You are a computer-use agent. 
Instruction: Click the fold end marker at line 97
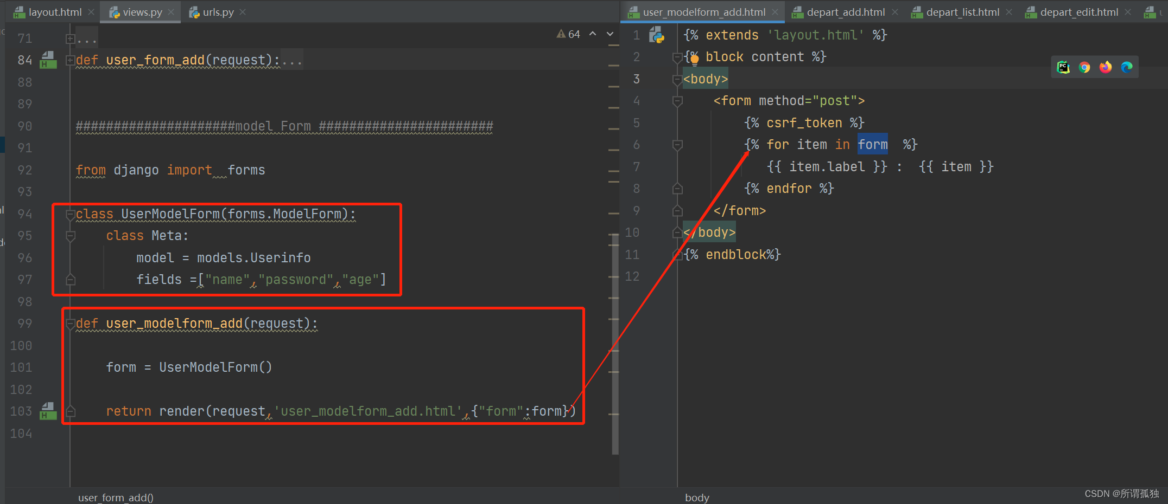70,280
